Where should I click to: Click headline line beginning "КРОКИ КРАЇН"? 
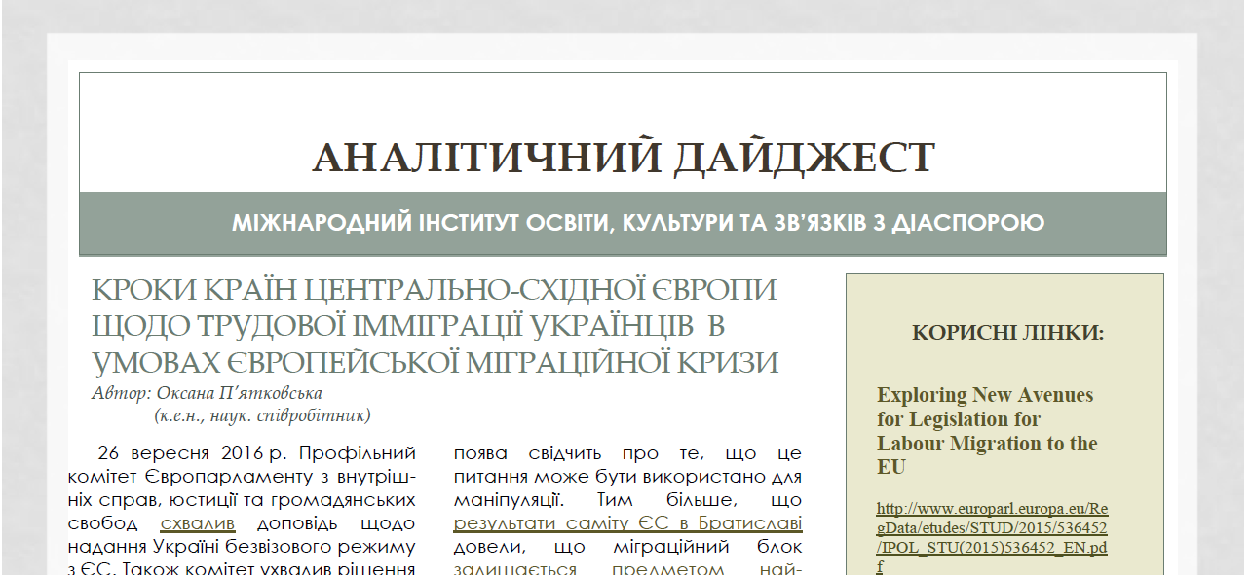[434, 290]
